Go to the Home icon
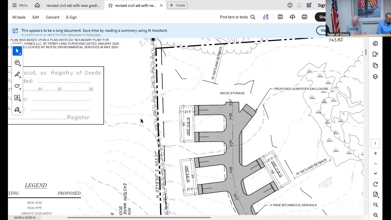 click(x=37, y=5)
